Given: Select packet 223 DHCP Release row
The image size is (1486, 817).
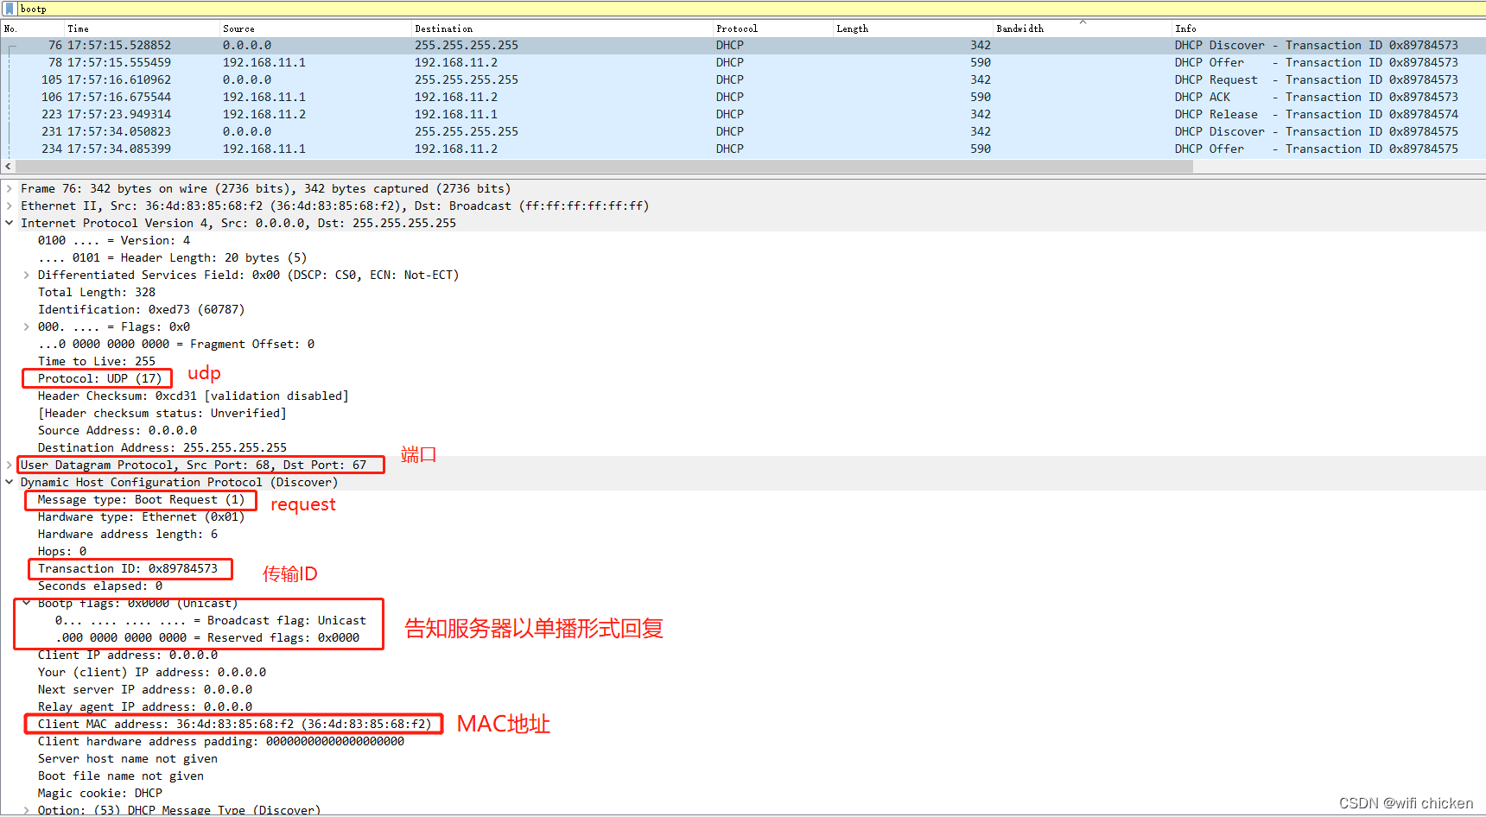Looking at the screenshot, I should coord(743,114).
